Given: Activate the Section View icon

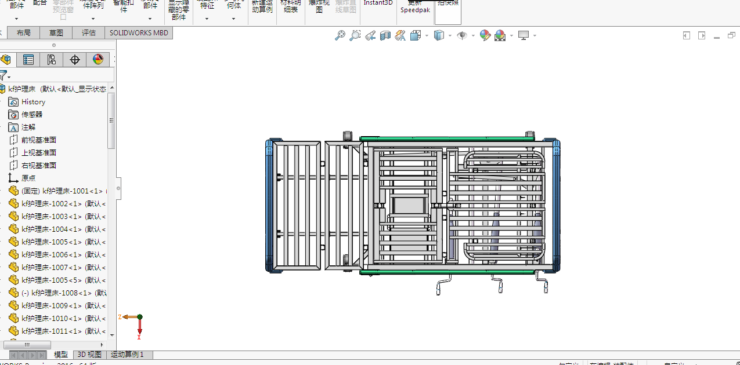Looking at the screenshot, I should coord(385,36).
